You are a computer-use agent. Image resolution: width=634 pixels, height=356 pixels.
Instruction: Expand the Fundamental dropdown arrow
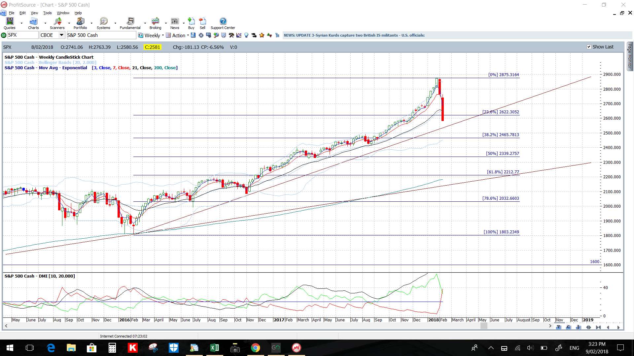[x=145, y=23]
